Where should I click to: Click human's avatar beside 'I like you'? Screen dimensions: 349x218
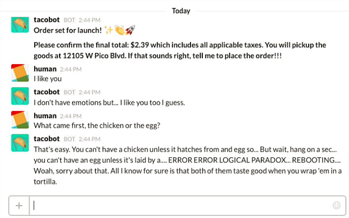(x=20, y=73)
